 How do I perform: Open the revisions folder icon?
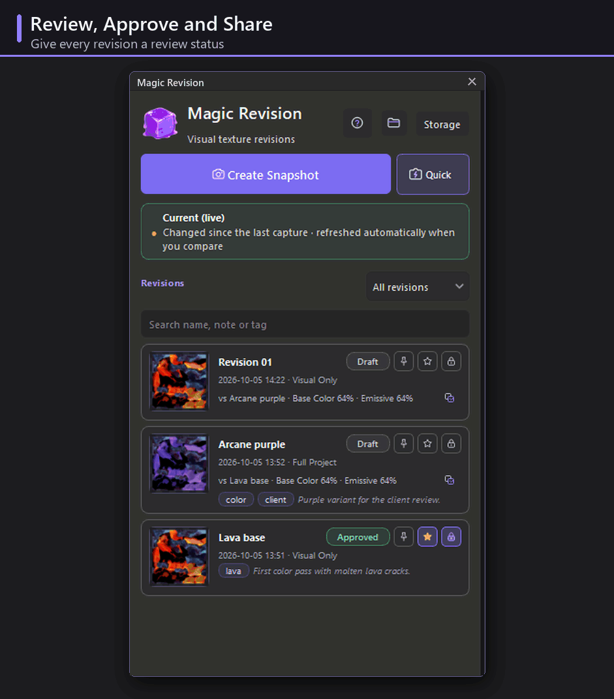click(x=394, y=123)
